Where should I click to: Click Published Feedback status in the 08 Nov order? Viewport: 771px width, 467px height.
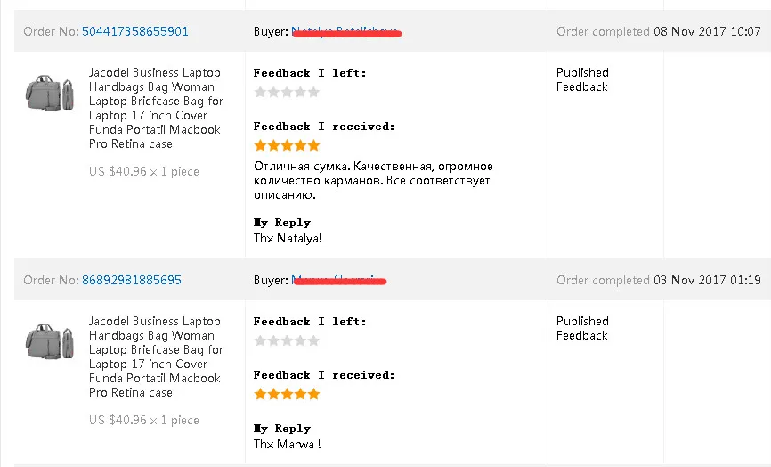point(582,79)
